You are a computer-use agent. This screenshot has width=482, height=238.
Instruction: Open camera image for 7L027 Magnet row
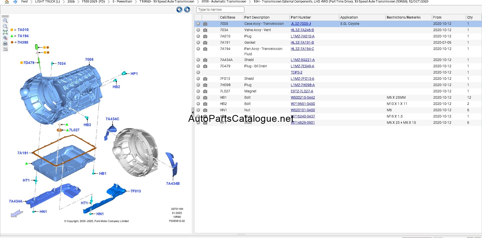pyautogui.click(x=205, y=91)
